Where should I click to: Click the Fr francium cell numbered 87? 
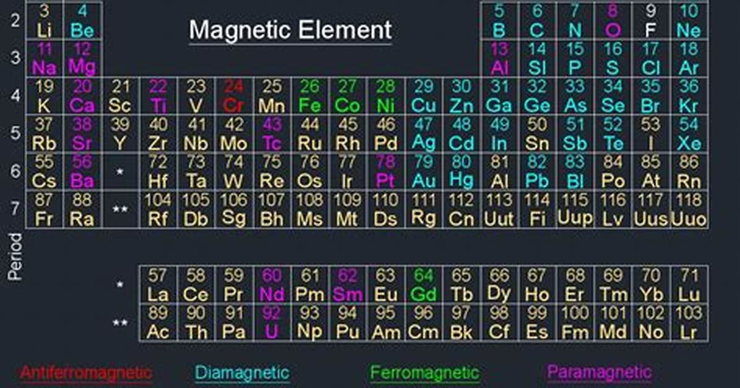(x=45, y=209)
